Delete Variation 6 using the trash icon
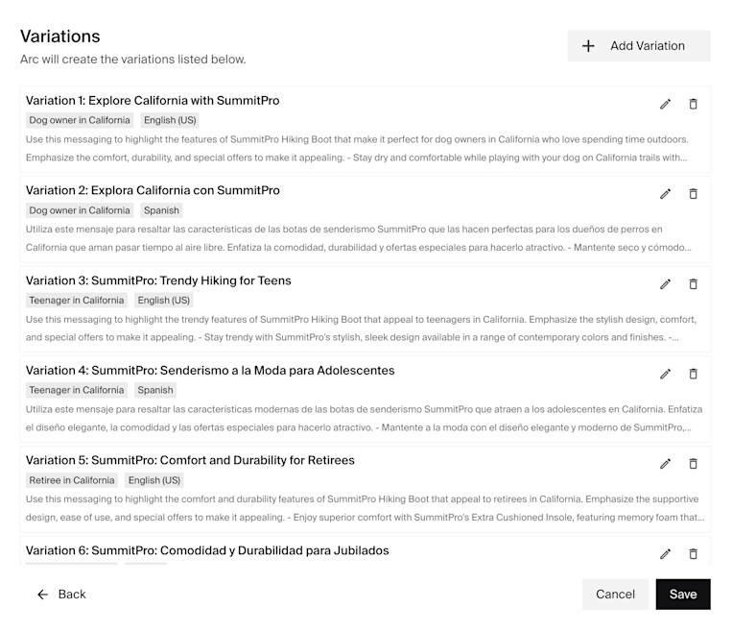The width and height of the screenshot is (732, 632). coord(694,553)
